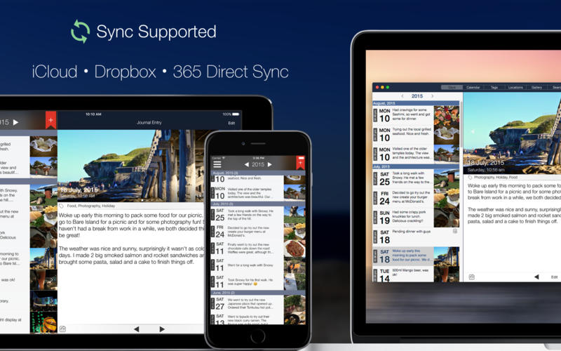
Task: Click the tag icon beside Food, Photography, Holiday
Action: click(61, 206)
